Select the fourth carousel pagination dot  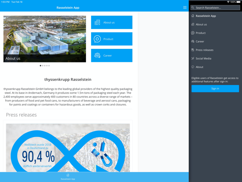(47, 66)
